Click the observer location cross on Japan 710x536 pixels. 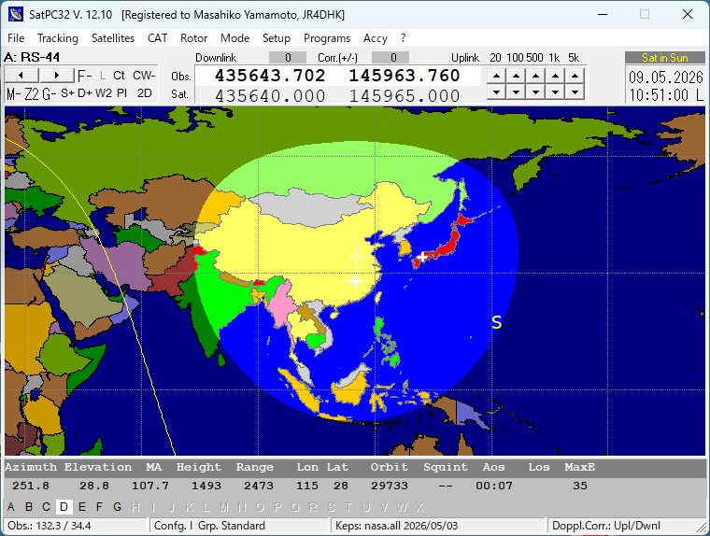tap(422, 257)
